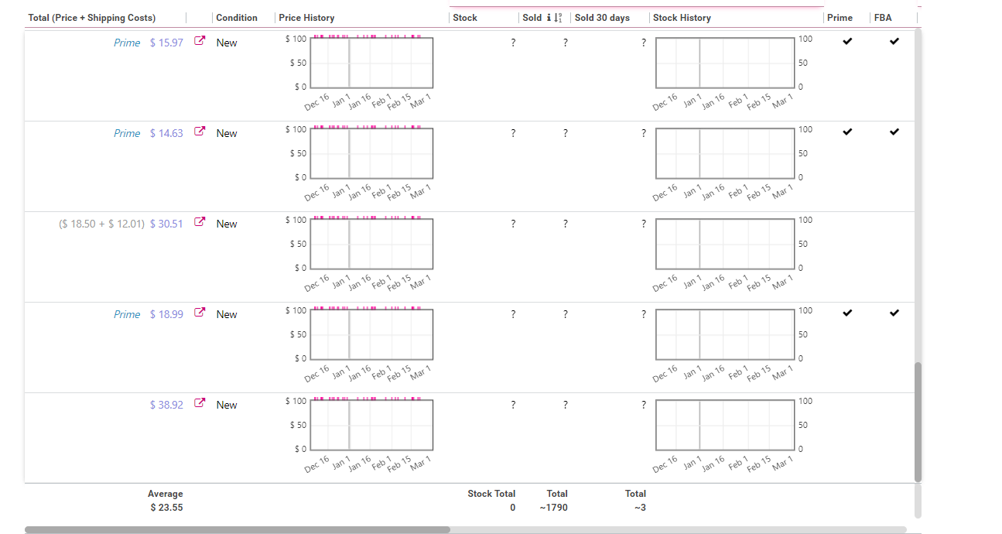Screen dimensions: 1002x534
Task: Click the ($ 18.50 + $ 12.01) price breakdown
Action: pyautogui.click(x=101, y=224)
